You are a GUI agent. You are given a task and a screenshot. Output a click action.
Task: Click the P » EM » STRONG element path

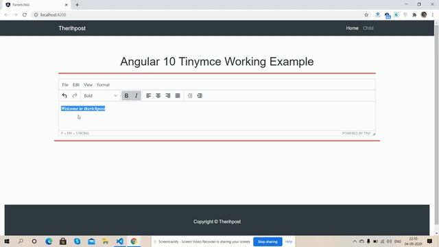[75, 133]
